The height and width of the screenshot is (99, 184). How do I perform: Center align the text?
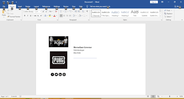click(64, 16)
